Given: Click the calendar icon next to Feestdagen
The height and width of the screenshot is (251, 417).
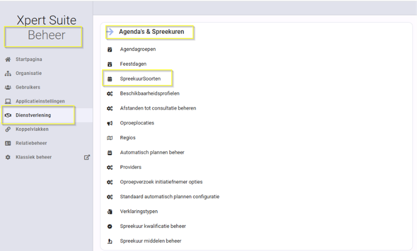Looking at the screenshot, I should 110,64.
